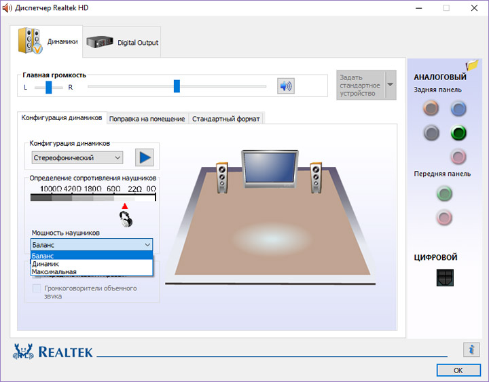Image resolution: width=489 pixels, height=382 pixels.
Task: Click the left speaker in the room preview
Action: [x=222, y=178]
